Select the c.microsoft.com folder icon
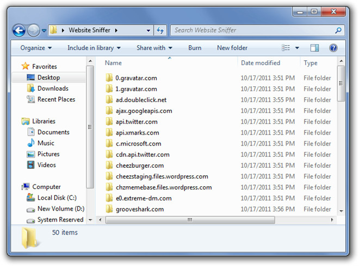The width and height of the screenshot is (359, 266). [x=109, y=143]
